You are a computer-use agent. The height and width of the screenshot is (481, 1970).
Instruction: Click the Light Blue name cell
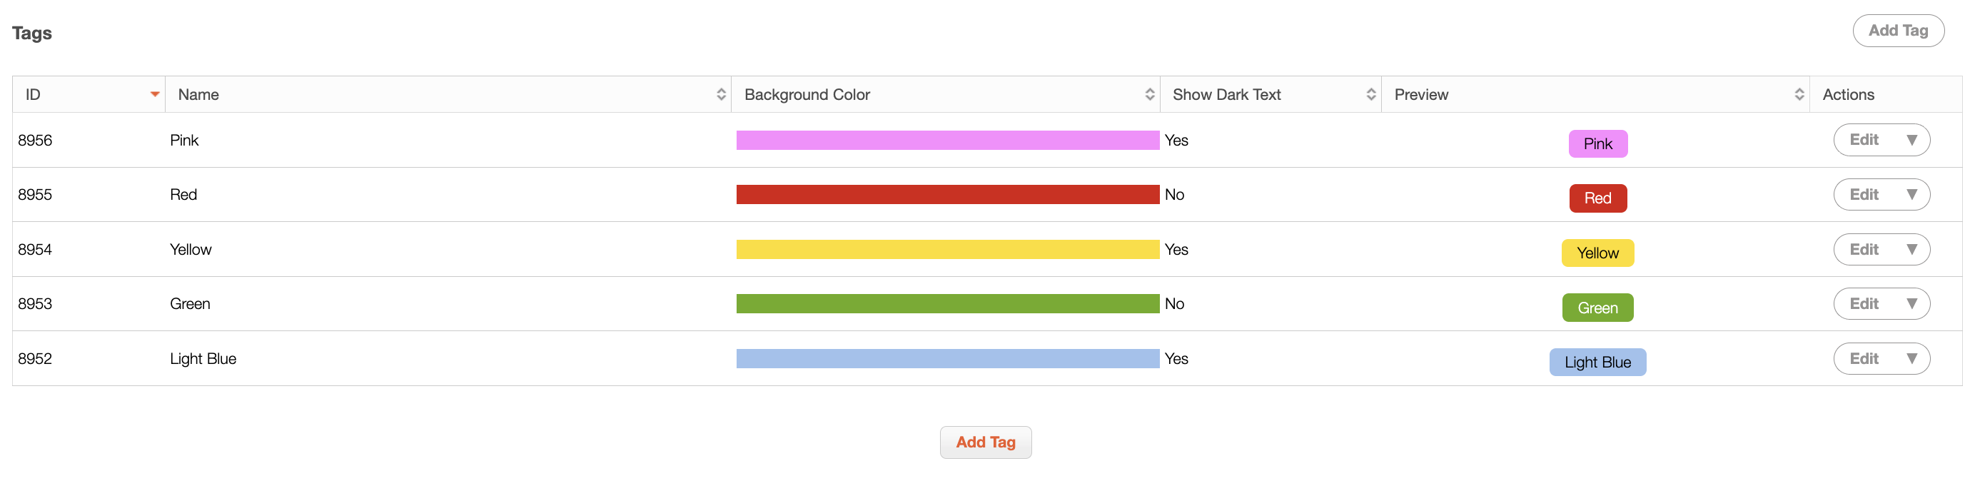pyautogui.click(x=203, y=359)
